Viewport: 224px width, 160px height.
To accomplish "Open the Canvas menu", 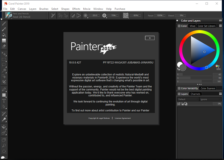I will click(22, 9).
